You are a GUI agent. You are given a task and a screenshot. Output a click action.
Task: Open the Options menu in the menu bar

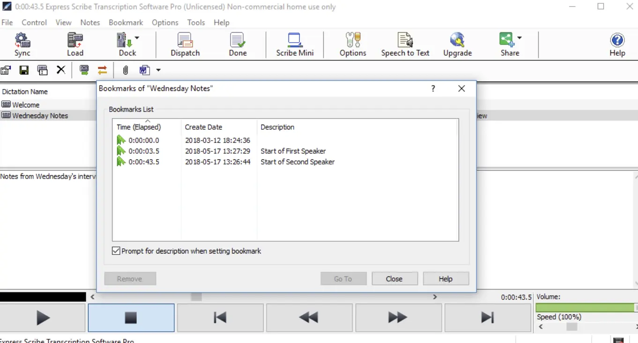click(165, 22)
